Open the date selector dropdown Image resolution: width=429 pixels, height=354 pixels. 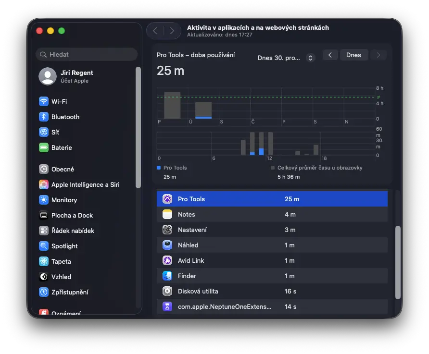(x=310, y=58)
